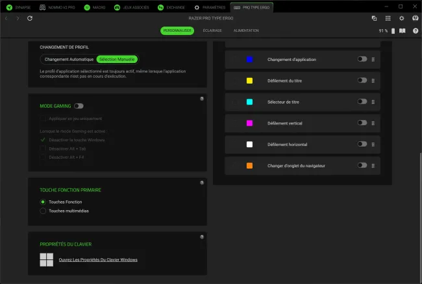Check Désactiver Alt + F4
Viewport: 422px width, 284px height.
click(x=43, y=157)
